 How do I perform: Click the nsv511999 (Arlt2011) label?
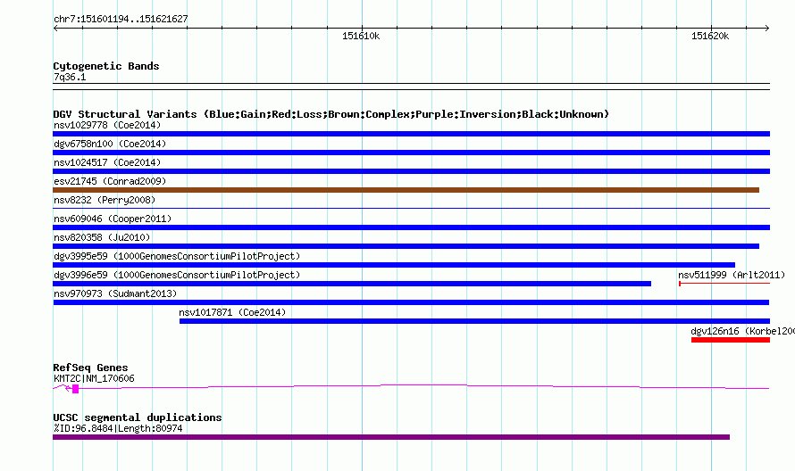point(732,275)
